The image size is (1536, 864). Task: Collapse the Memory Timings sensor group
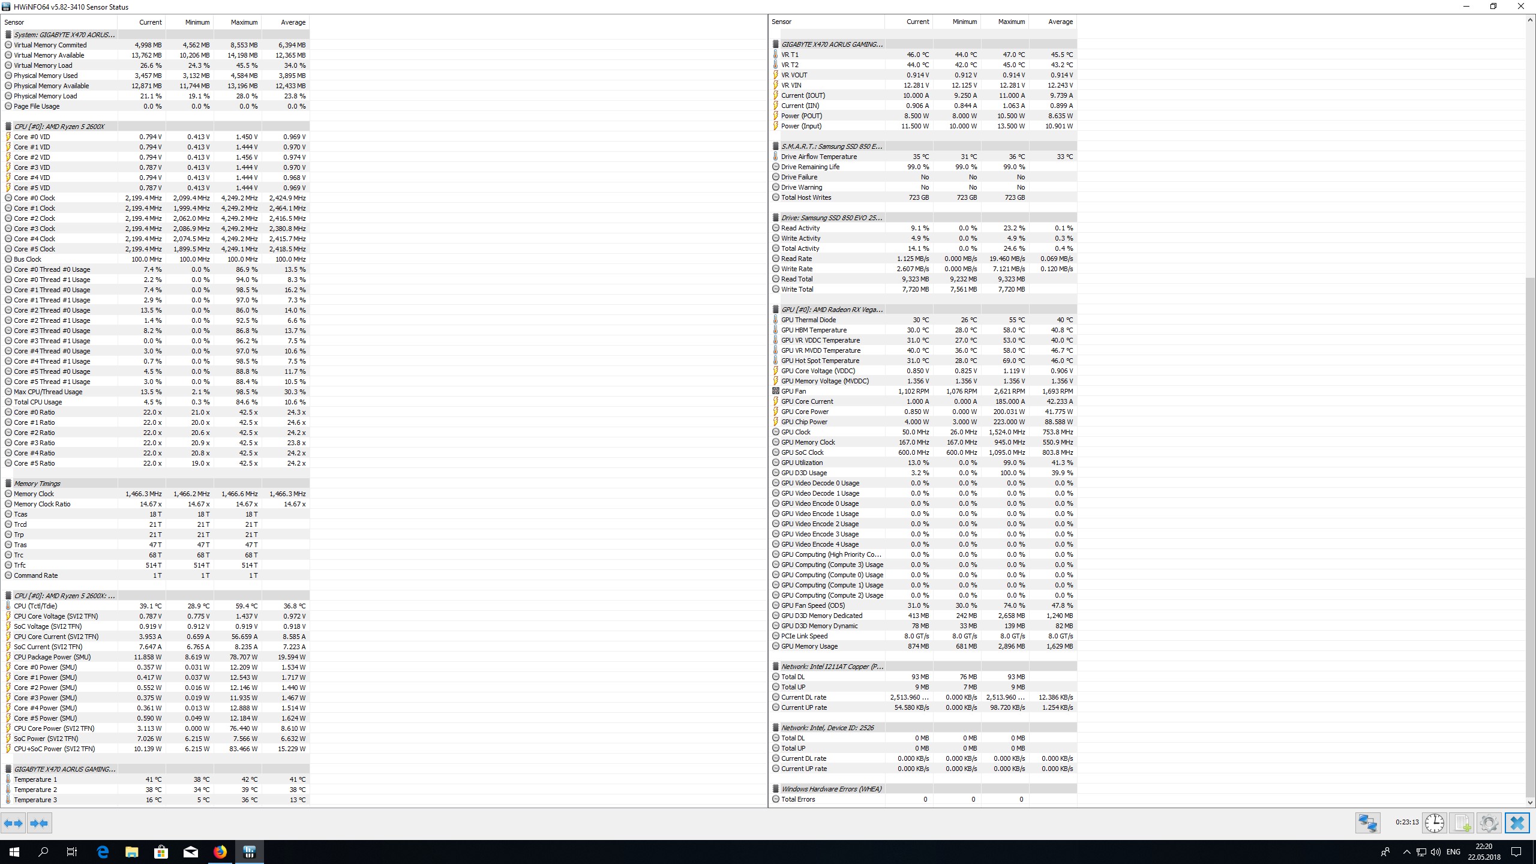click(x=37, y=484)
